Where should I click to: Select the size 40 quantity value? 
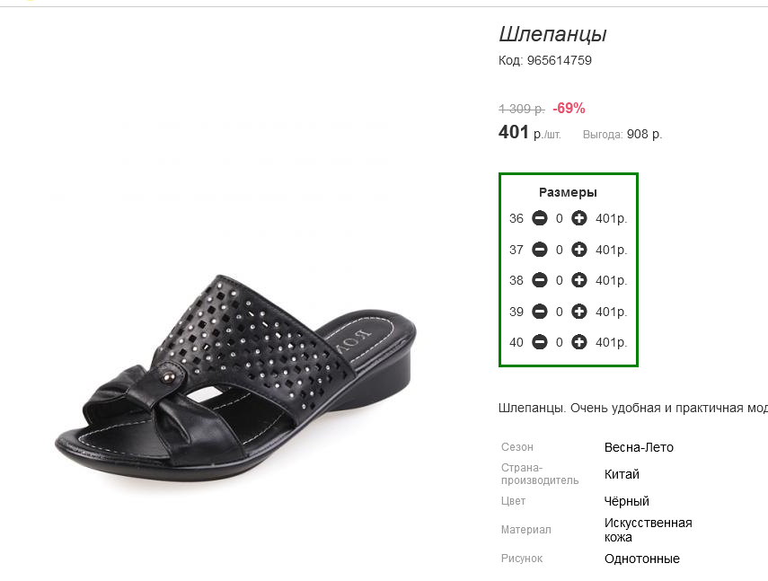(560, 343)
